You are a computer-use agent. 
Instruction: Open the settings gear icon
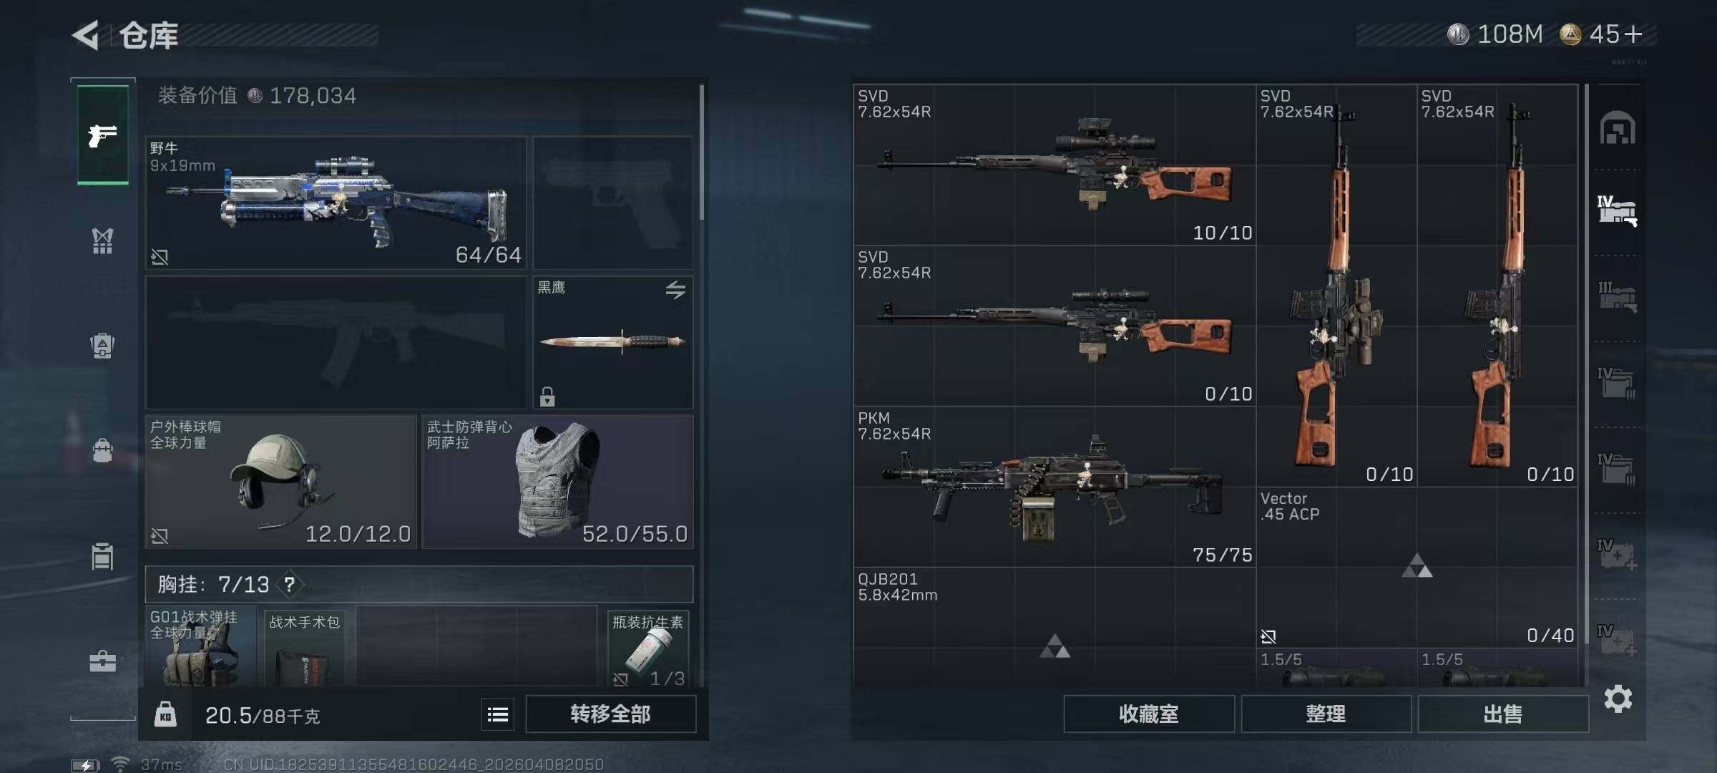point(1618,699)
